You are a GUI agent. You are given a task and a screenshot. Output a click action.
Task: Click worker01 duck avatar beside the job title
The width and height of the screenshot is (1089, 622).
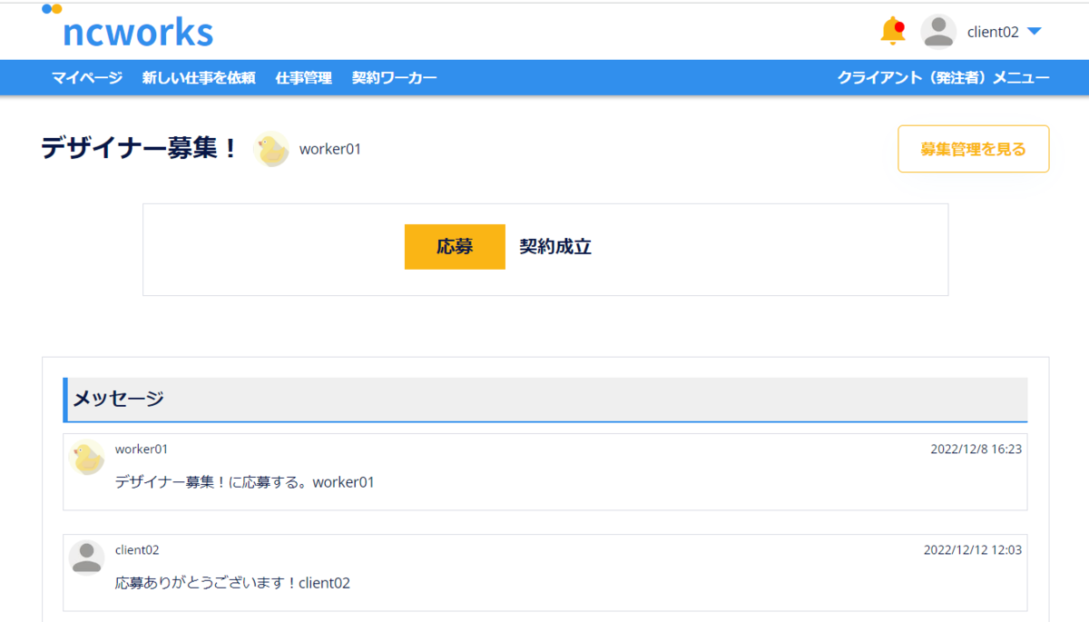pyautogui.click(x=271, y=149)
